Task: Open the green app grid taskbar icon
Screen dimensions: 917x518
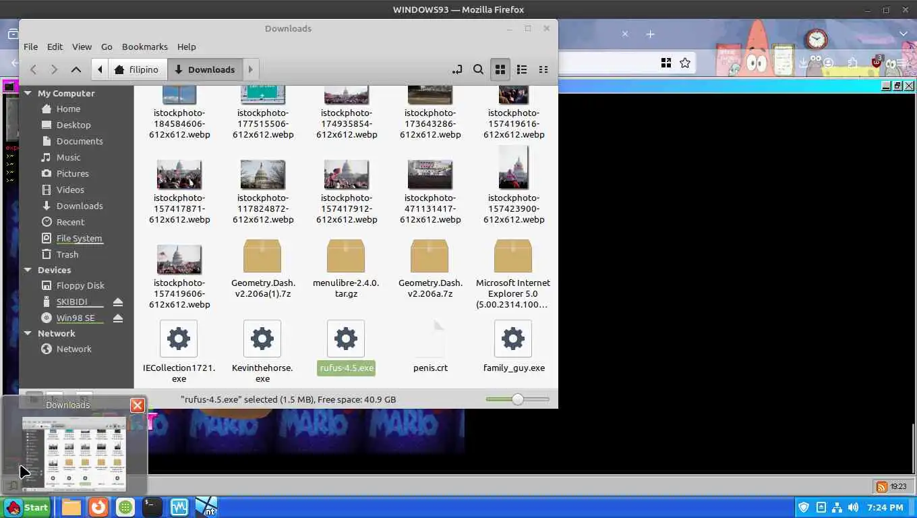Action: click(x=125, y=507)
